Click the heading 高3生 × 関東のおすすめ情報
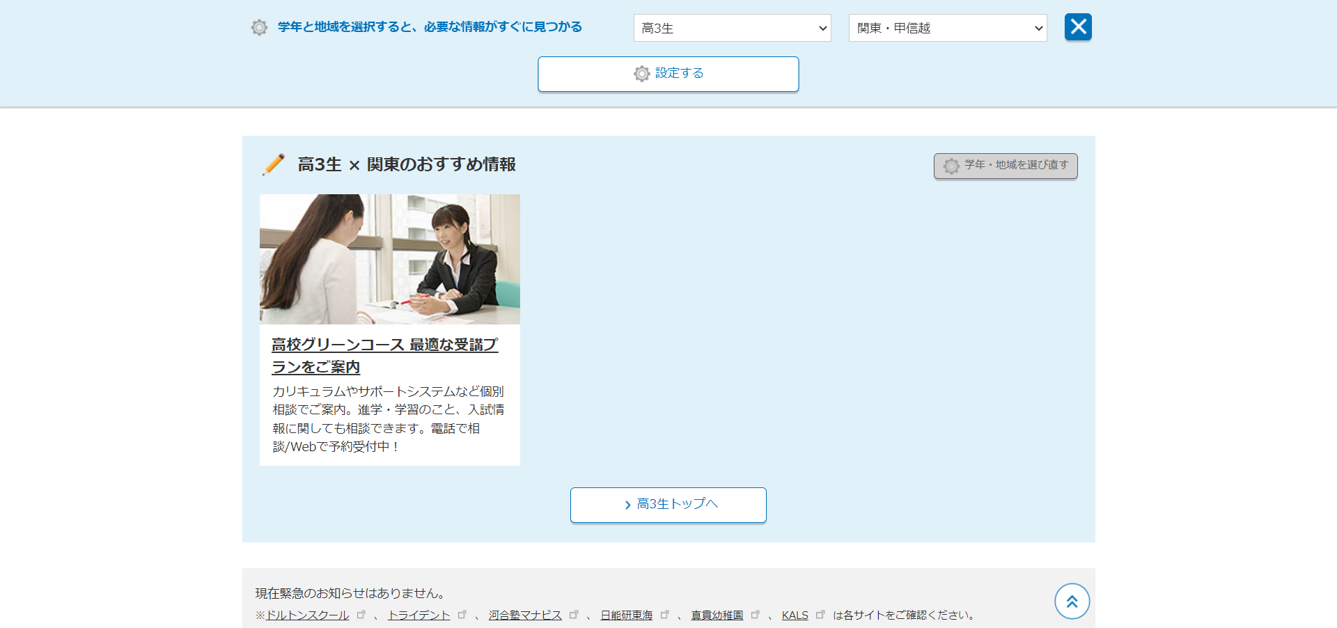Image resolution: width=1337 pixels, height=628 pixels. coord(407,164)
